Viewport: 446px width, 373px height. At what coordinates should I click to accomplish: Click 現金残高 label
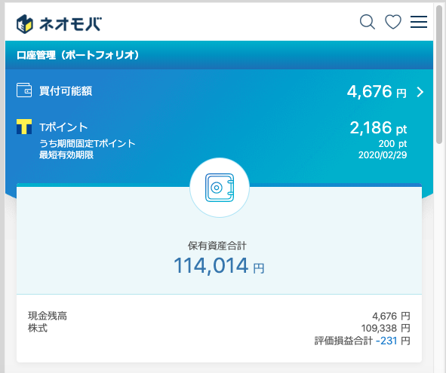click(x=48, y=316)
